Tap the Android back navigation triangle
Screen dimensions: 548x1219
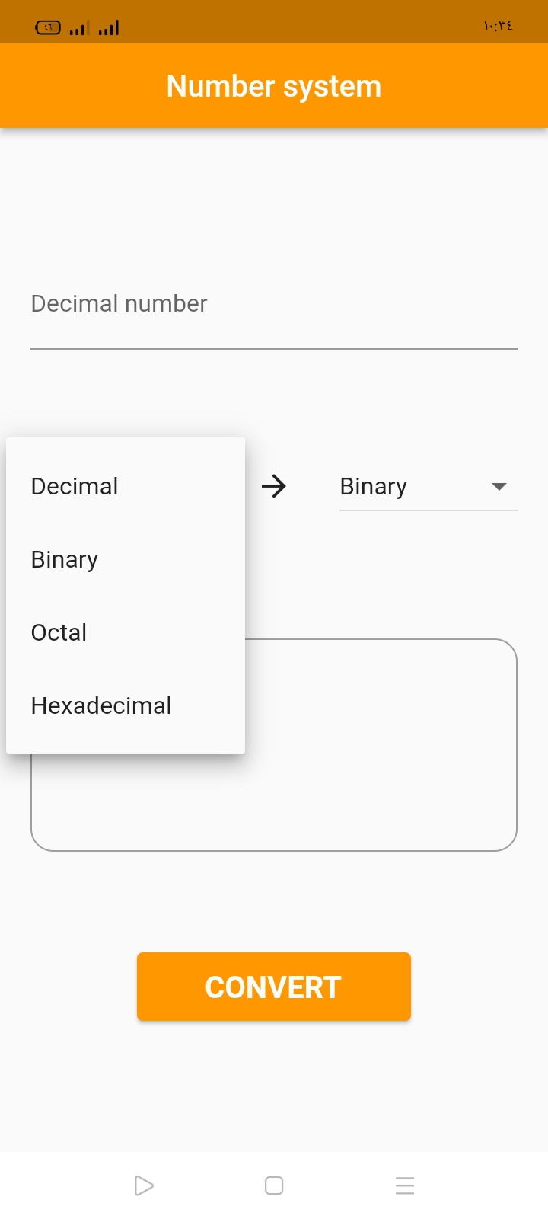coord(144,1185)
